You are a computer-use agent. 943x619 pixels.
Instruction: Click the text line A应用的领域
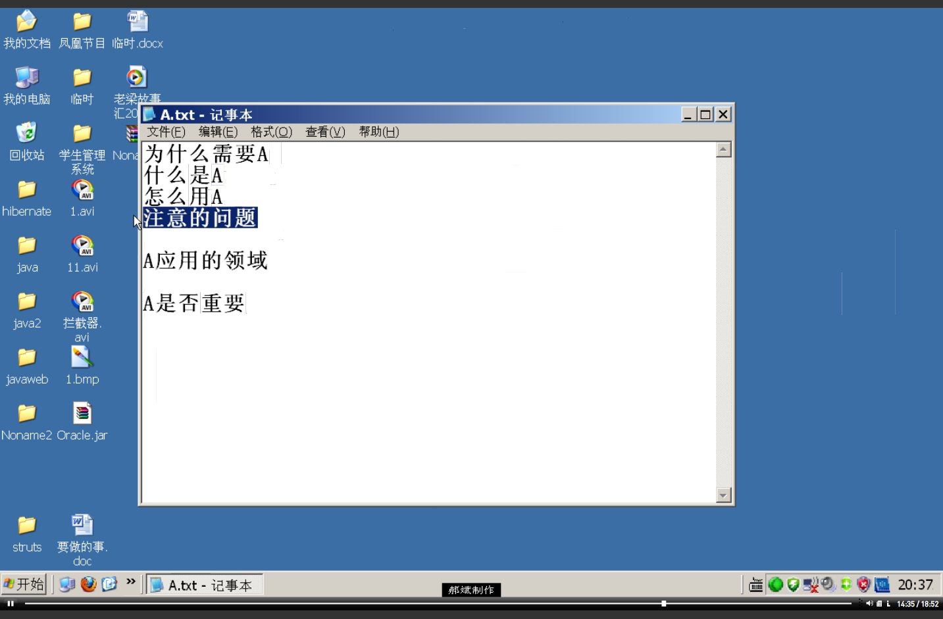click(205, 260)
